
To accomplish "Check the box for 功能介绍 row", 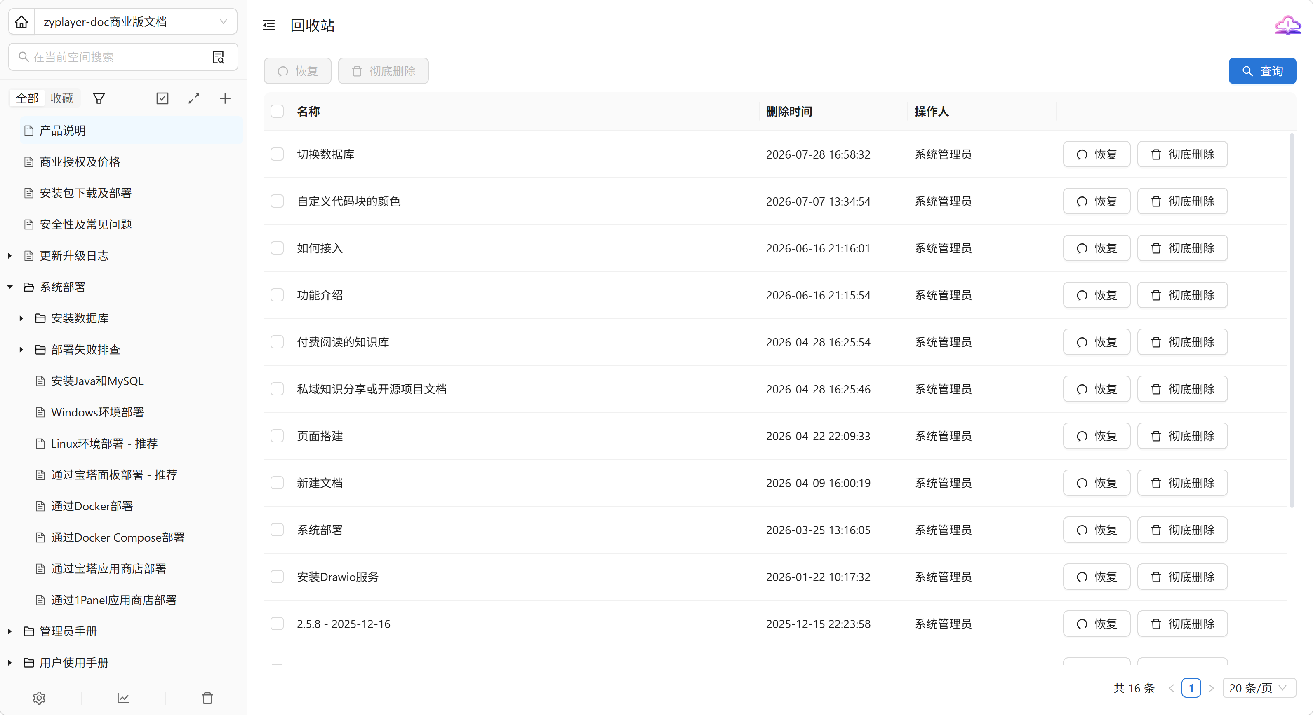I will click(277, 295).
